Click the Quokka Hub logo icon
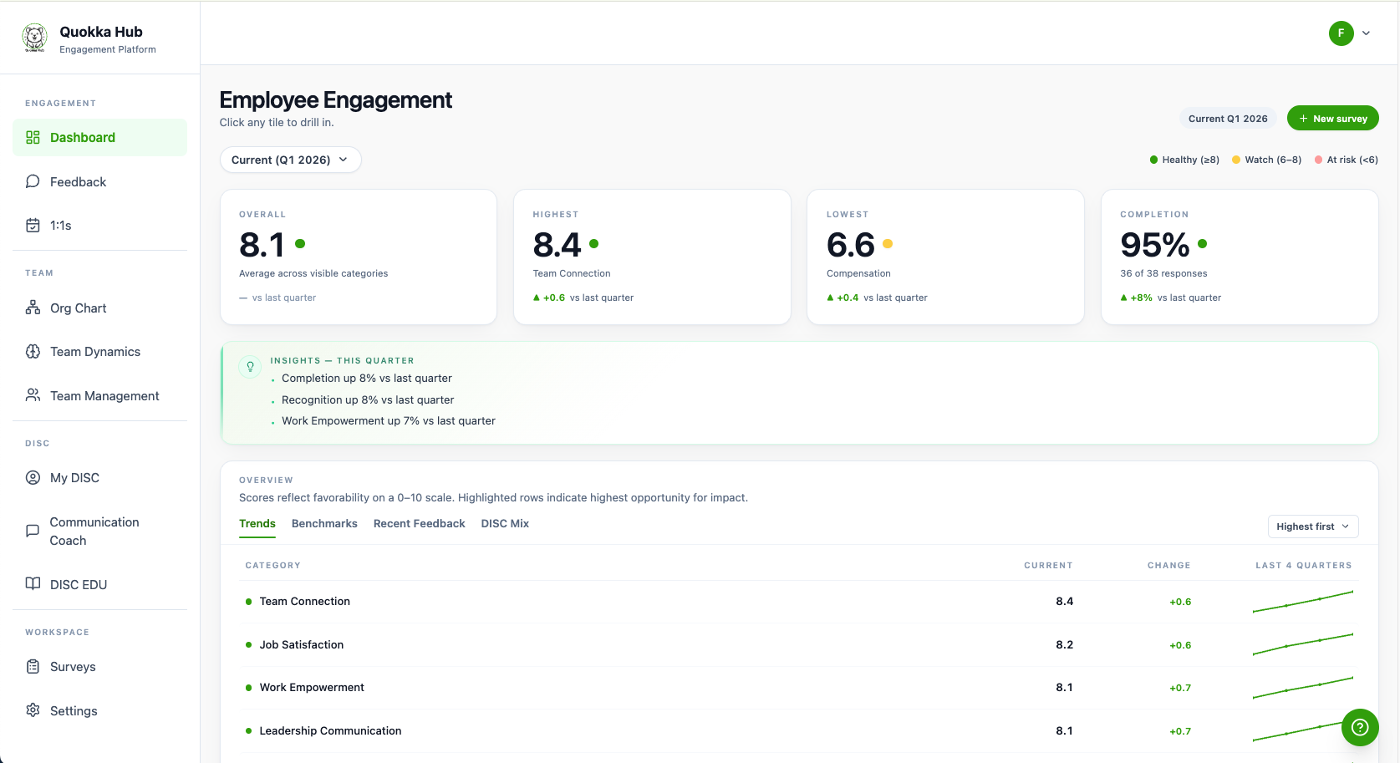 (34, 38)
